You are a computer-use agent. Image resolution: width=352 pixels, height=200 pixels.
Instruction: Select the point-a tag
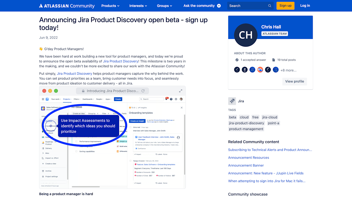click(x=273, y=123)
